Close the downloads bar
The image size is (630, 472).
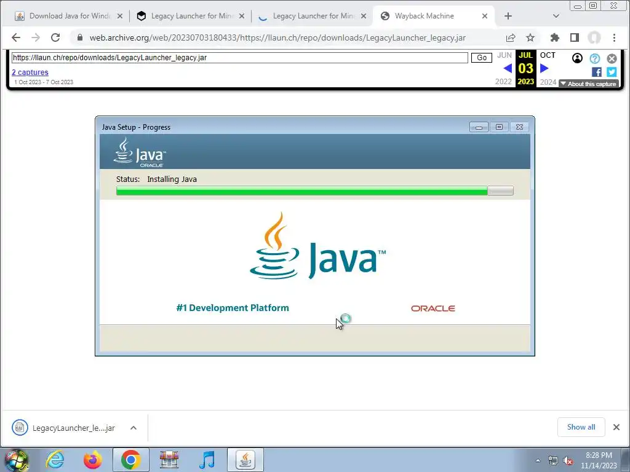(616, 427)
